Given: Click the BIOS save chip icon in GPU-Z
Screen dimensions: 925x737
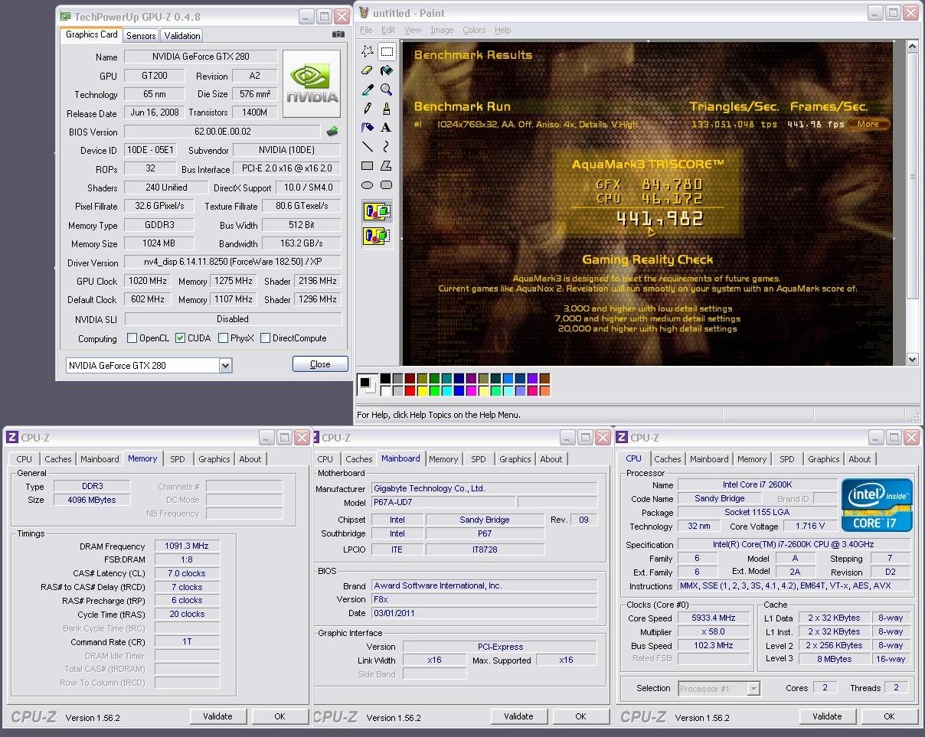Looking at the screenshot, I should 332,132.
